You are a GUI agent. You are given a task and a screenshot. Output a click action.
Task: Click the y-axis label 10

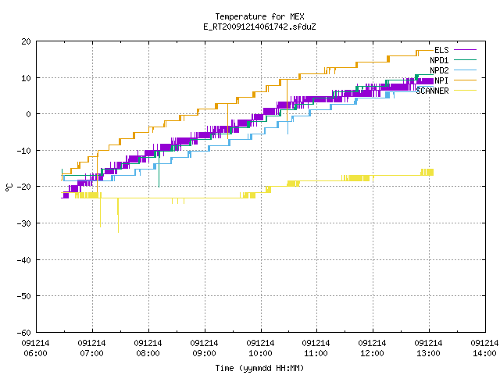(x=26, y=78)
